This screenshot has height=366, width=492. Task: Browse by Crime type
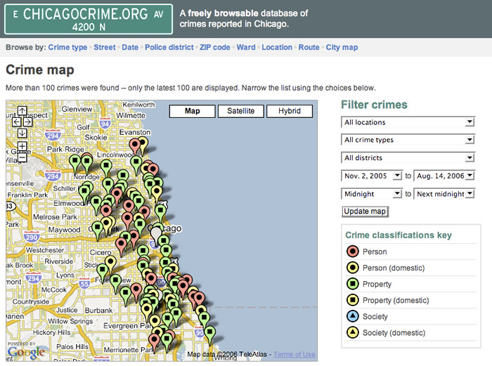67,47
